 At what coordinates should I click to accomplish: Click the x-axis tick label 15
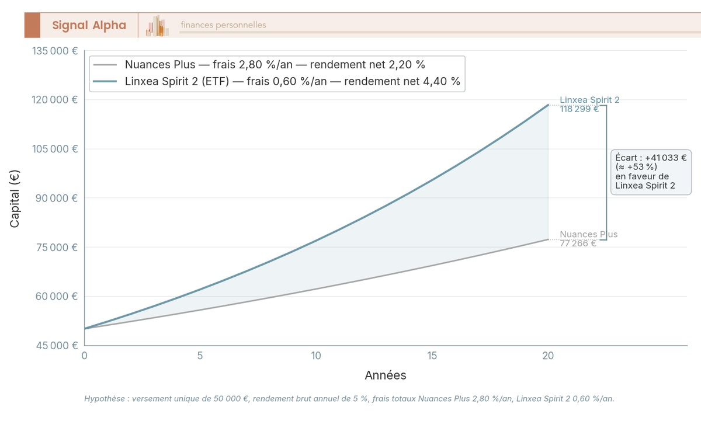point(432,355)
